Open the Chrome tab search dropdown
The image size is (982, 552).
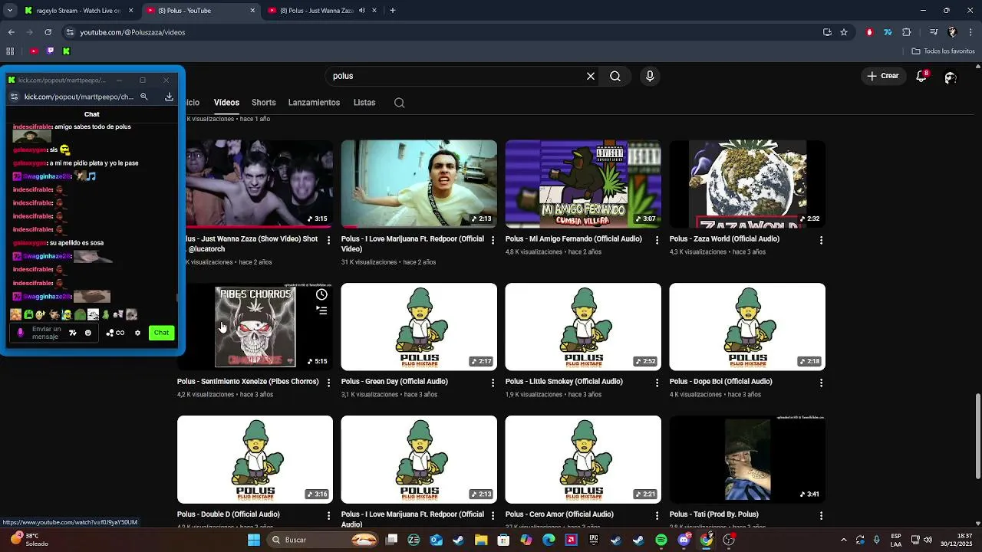pos(11,11)
